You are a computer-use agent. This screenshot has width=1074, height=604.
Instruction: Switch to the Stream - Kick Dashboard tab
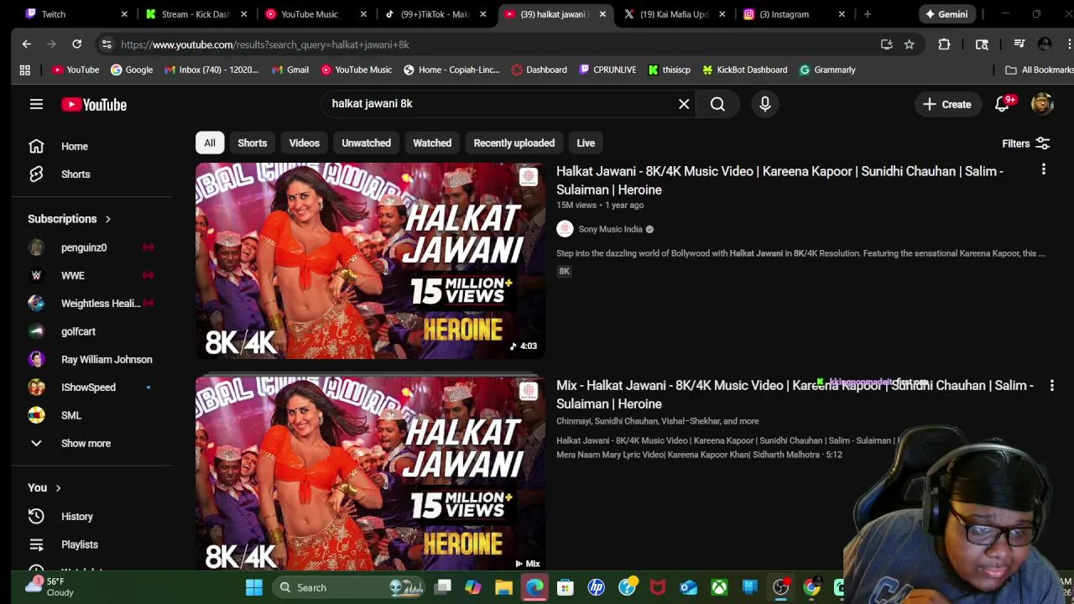[196, 14]
